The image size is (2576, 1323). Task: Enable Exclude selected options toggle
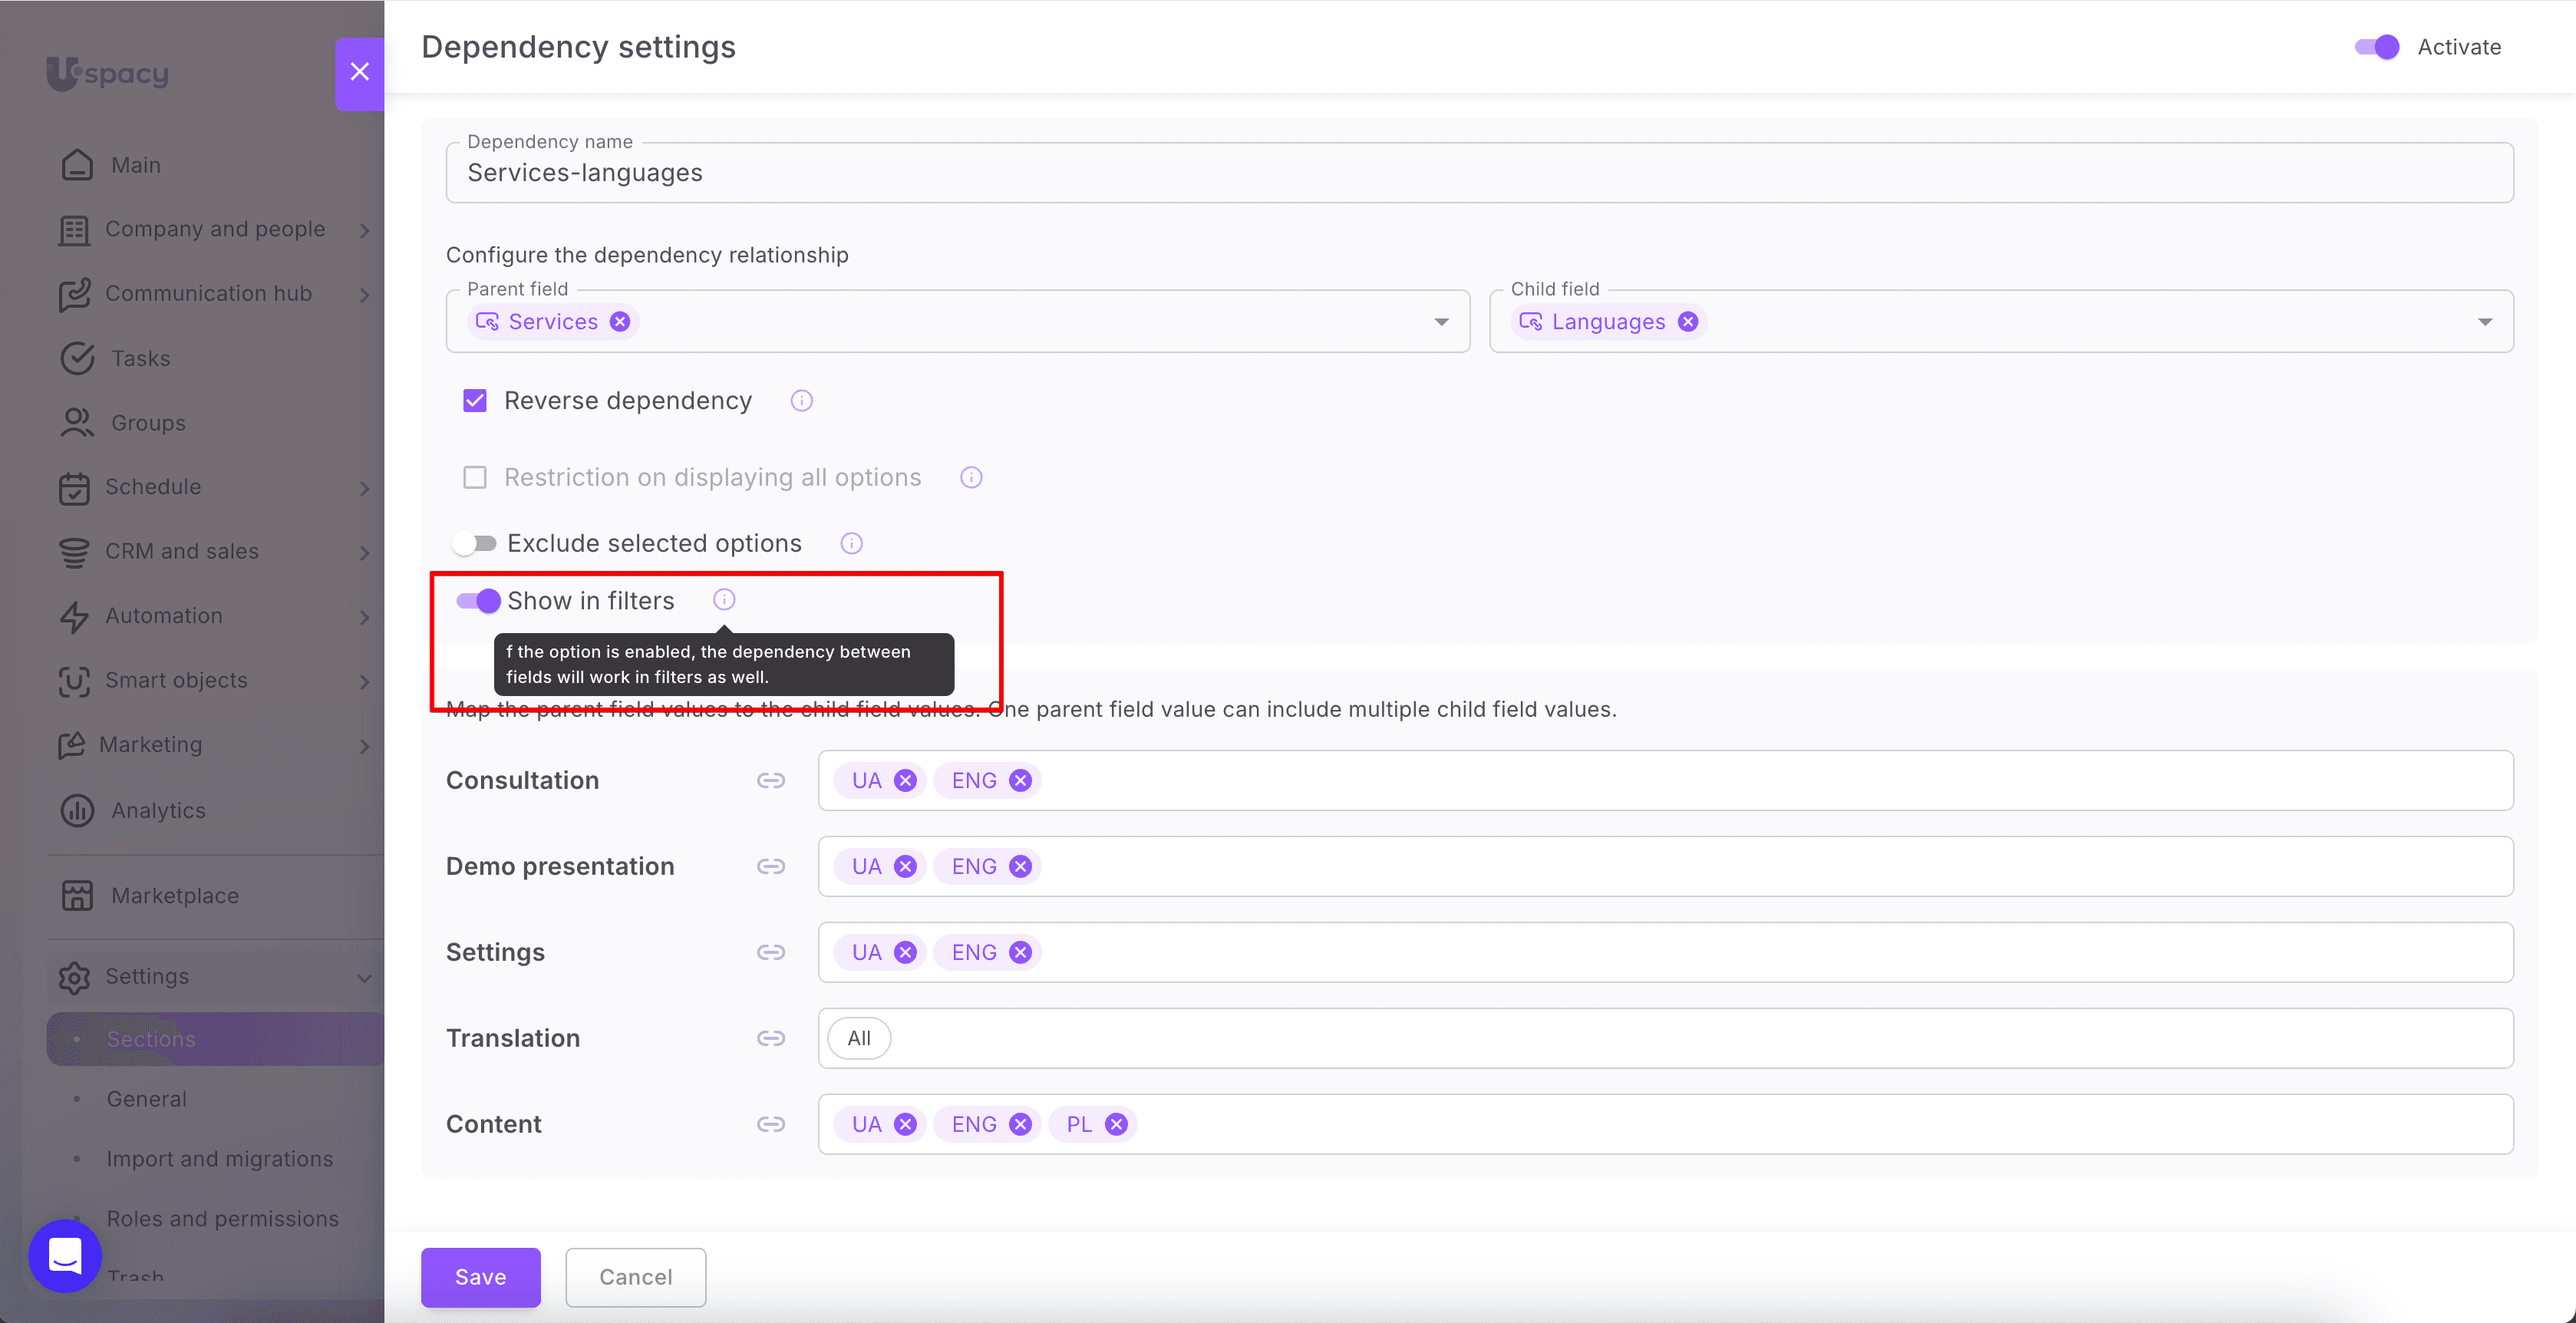pos(474,543)
